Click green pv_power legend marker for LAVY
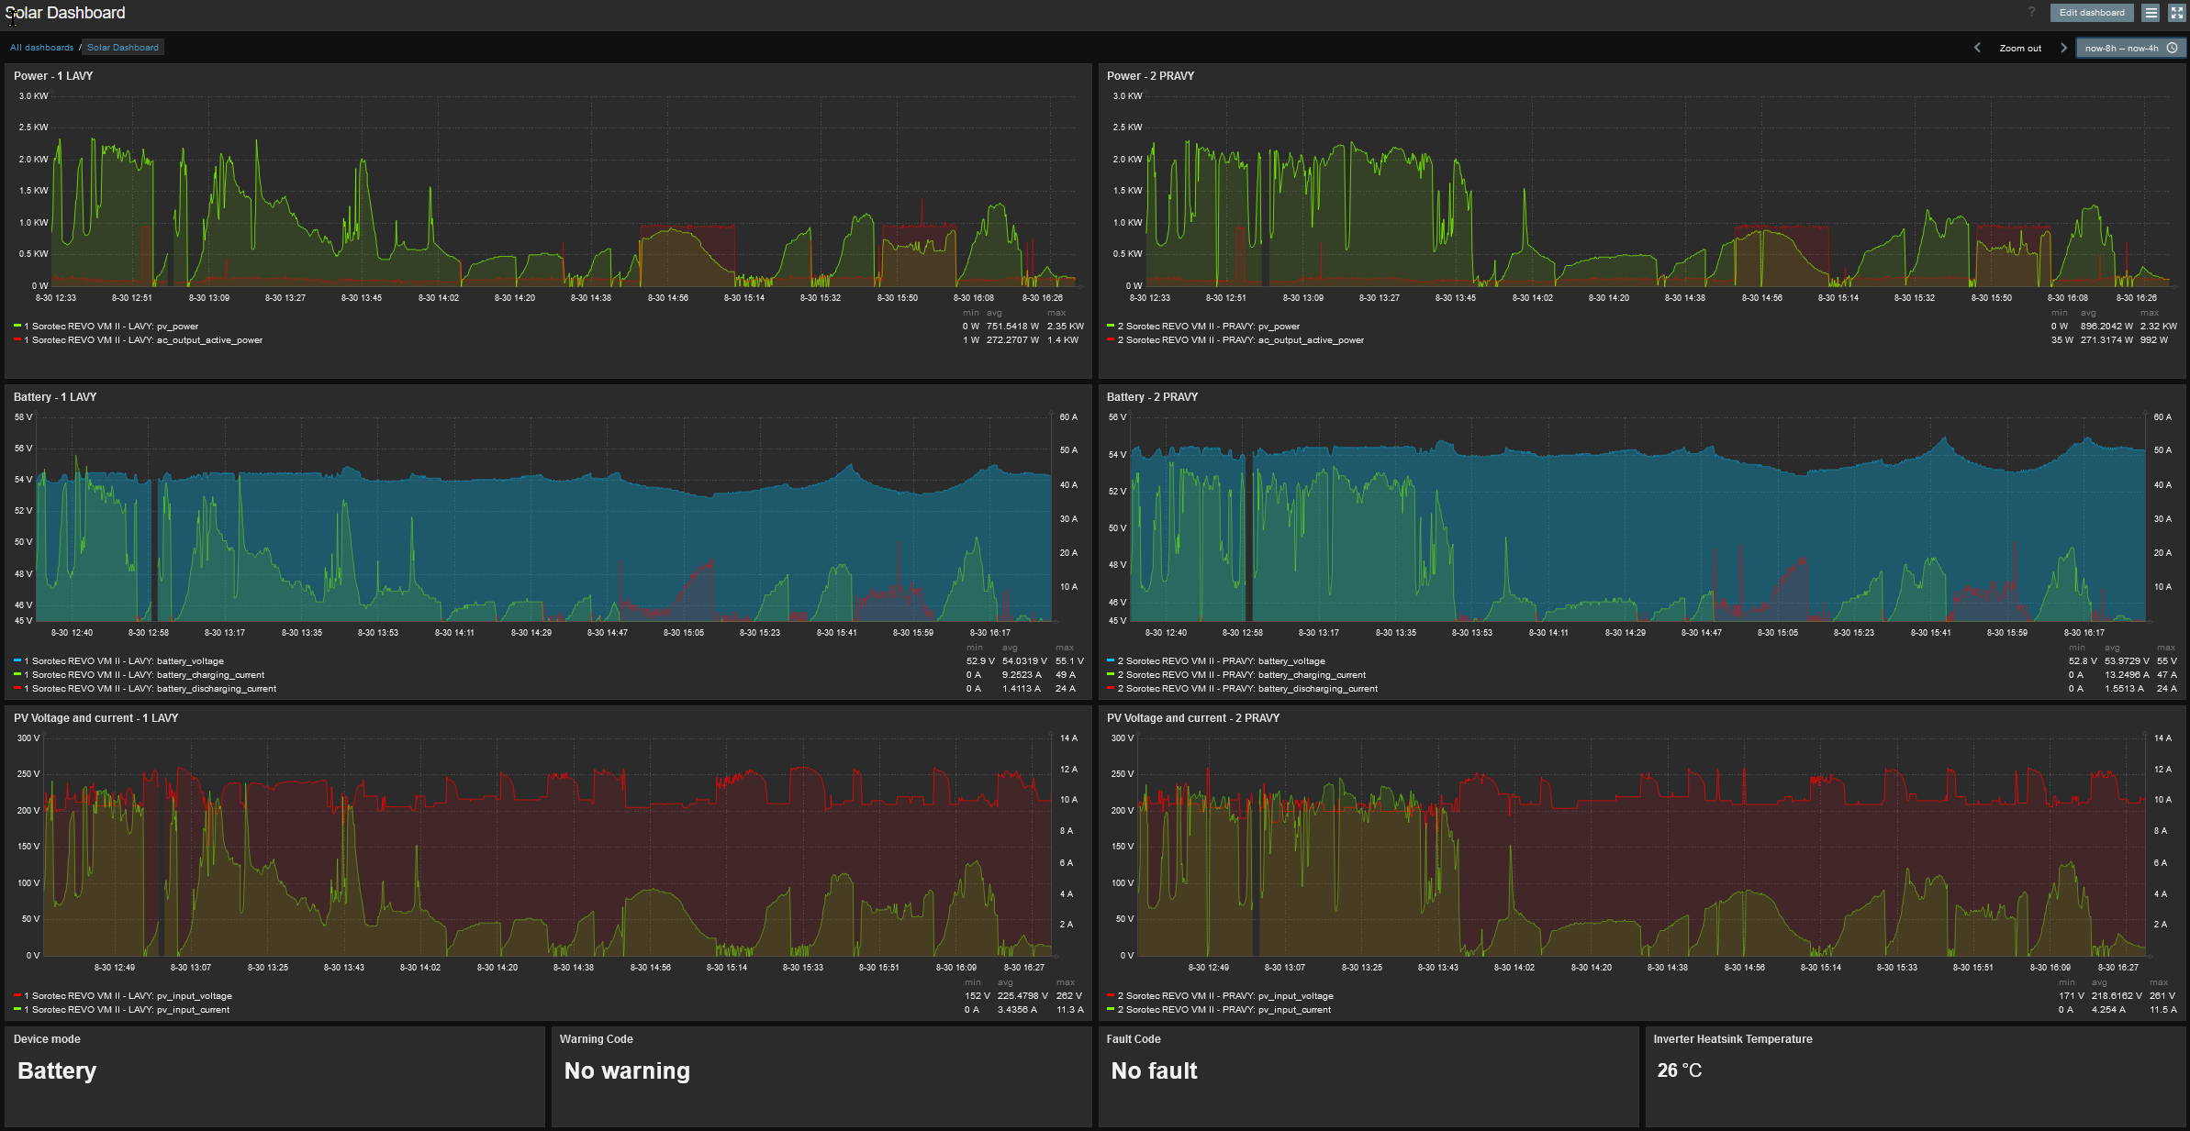 pos(17,326)
